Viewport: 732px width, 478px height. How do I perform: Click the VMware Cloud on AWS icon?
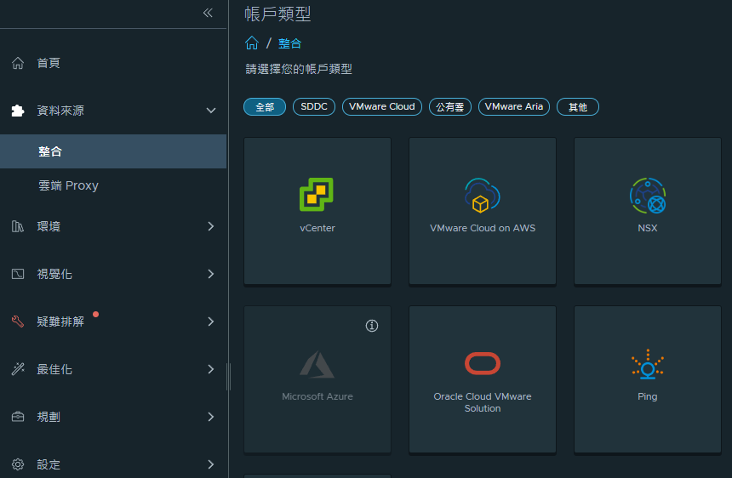483,196
